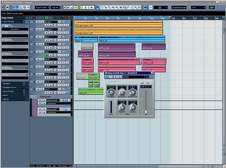Start playback with the Play button

85,7
